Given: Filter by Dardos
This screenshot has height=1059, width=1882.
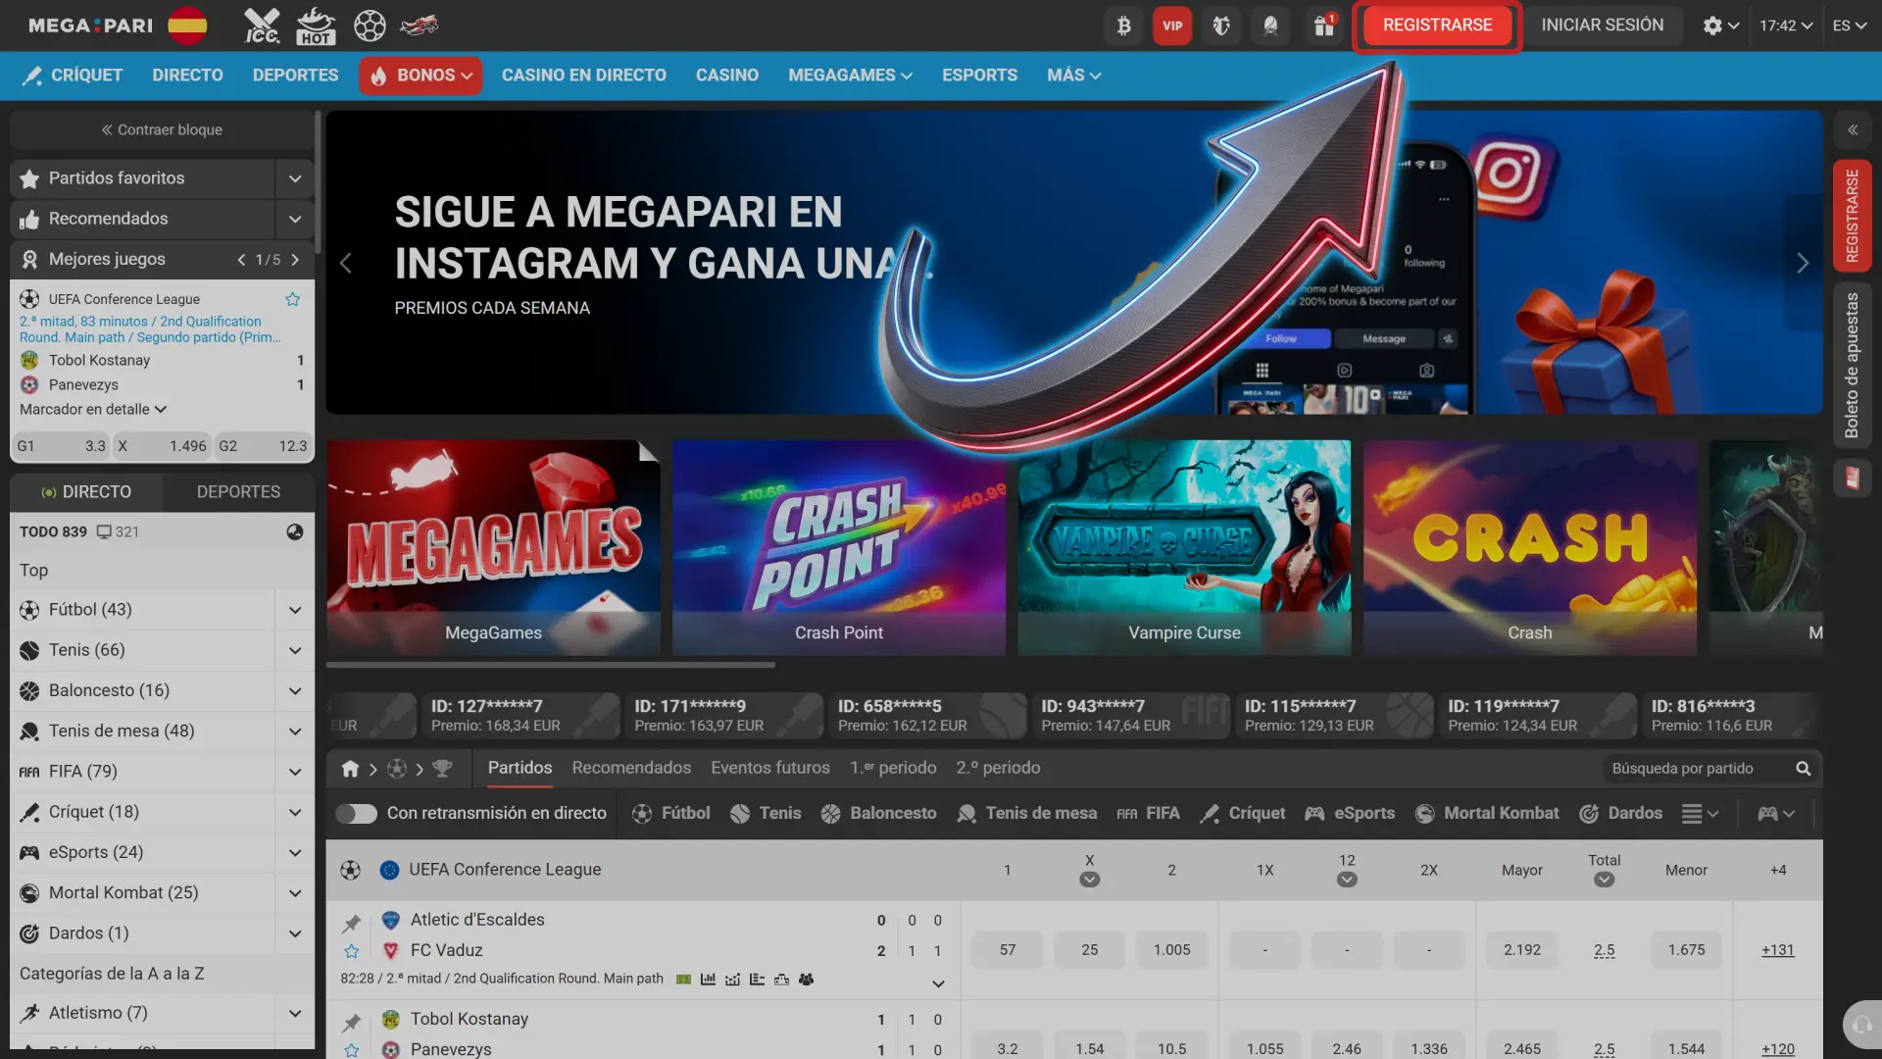Looking at the screenshot, I should (1621, 814).
